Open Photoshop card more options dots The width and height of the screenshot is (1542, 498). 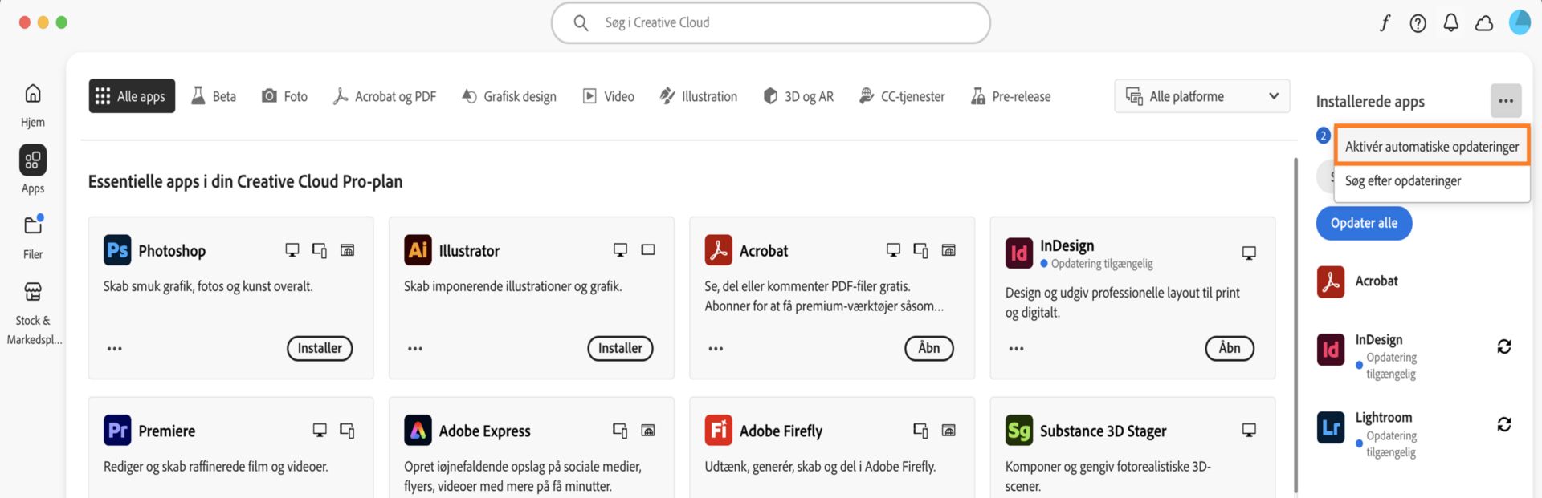(x=115, y=349)
